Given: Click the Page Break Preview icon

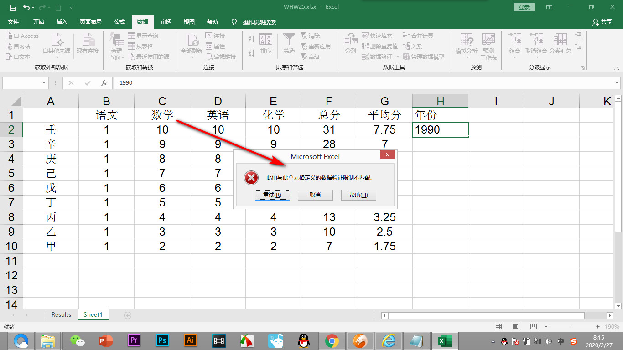Looking at the screenshot, I should pyautogui.click(x=533, y=327).
